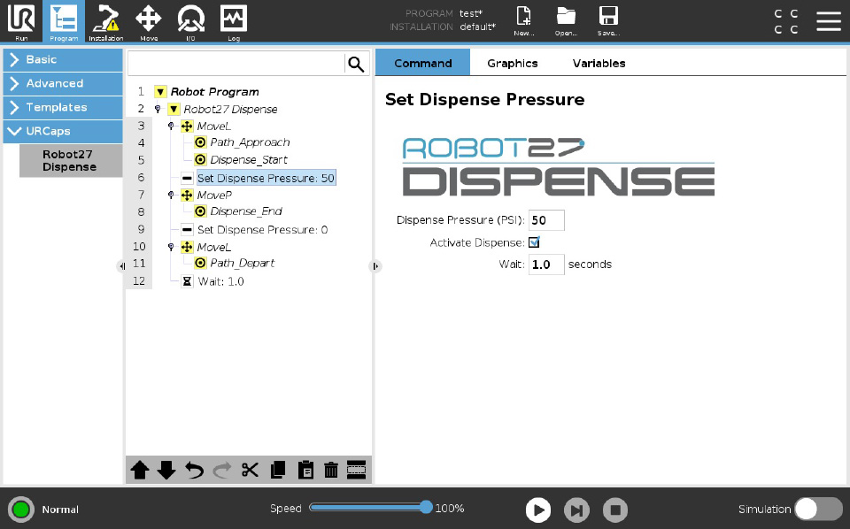Screen dimensions: 850x529
Task: Delete the selected node with the trash icon
Action: (x=331, y=470)
